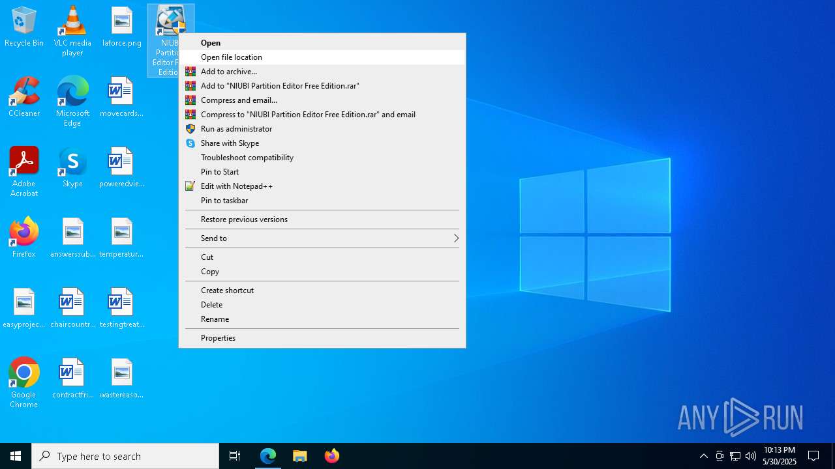
Task: Click the taskbar search box
Action: (x=125, y=456)
